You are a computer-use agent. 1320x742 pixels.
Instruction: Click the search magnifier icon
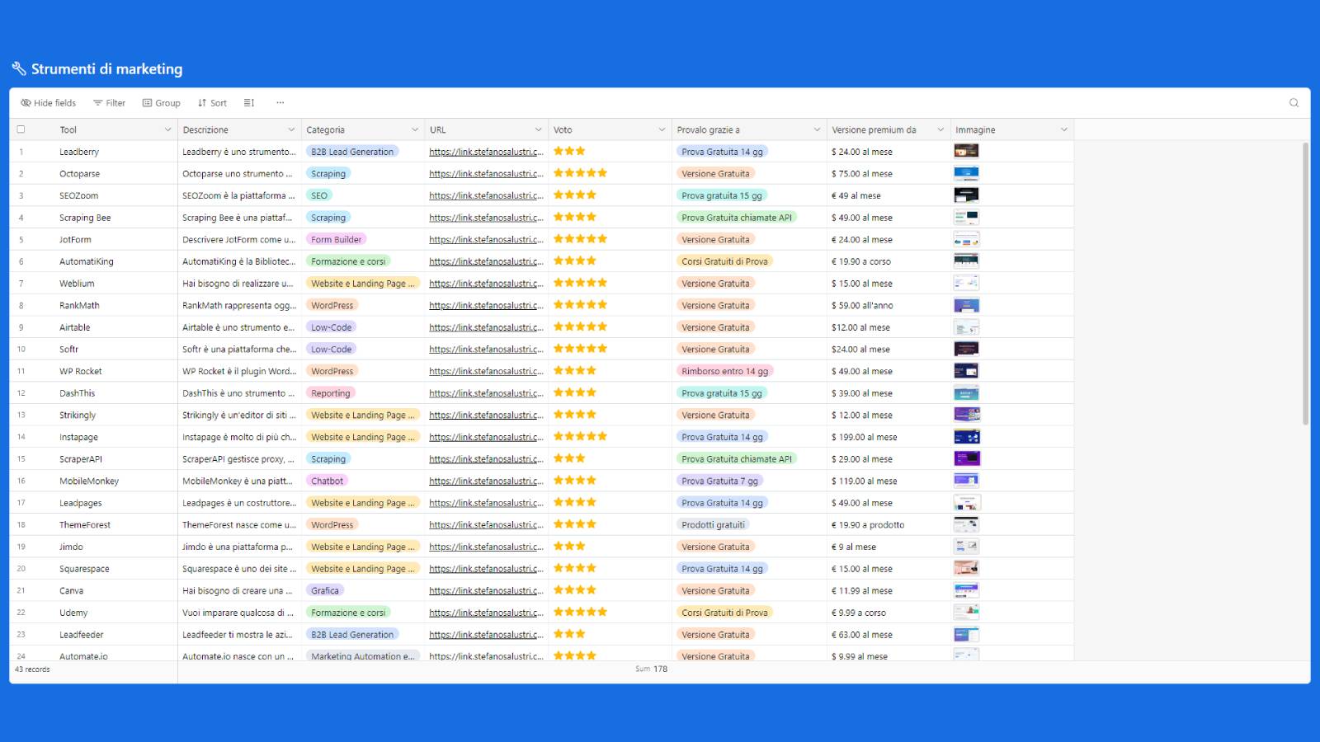click(x=1294, y=103)
